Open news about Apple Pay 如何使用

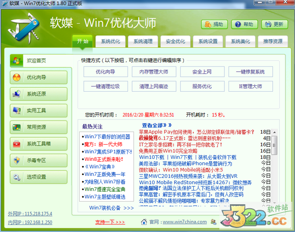point(197,132)
